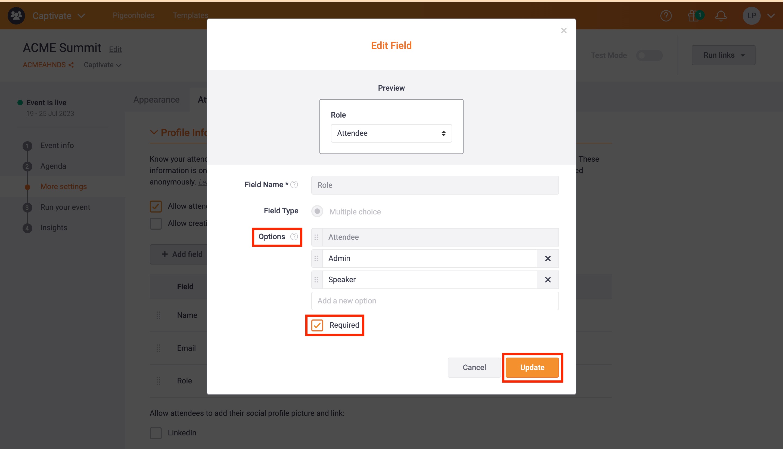Image resolution: width=783 pixels, height=449 pixels.
Task: Open Pigeonholes in the top navigation
Action: [x=133, y=16]
